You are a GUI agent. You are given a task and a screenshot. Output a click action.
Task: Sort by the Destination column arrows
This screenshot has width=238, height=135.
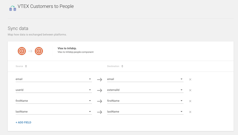tap(122, 66)
